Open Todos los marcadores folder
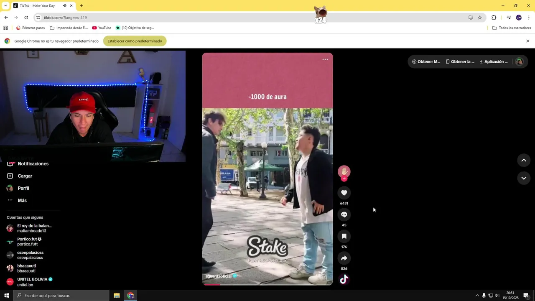 click(512, 28)
